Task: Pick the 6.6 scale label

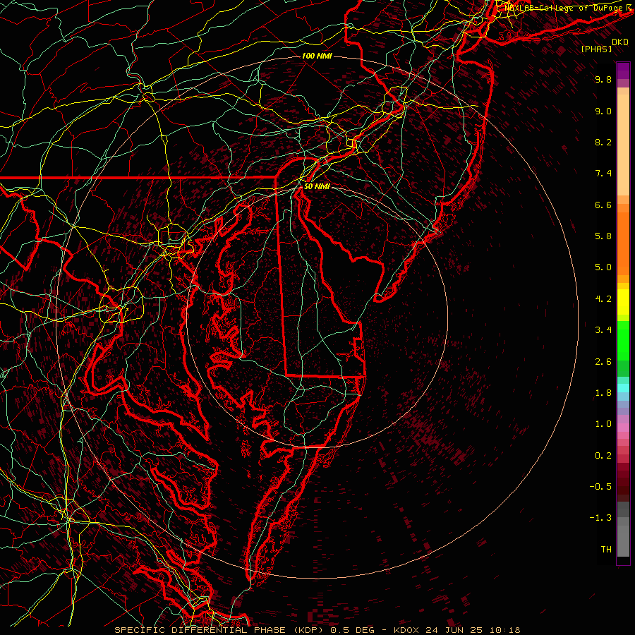Action: point(603,205)
